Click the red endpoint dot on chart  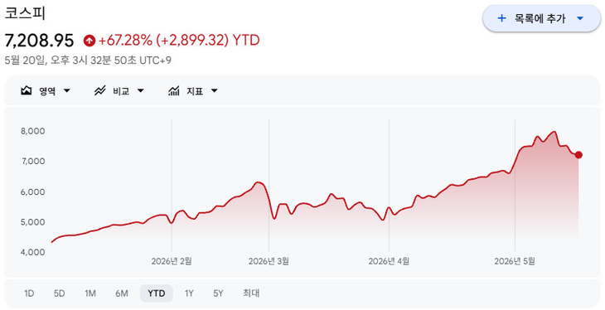578,155
